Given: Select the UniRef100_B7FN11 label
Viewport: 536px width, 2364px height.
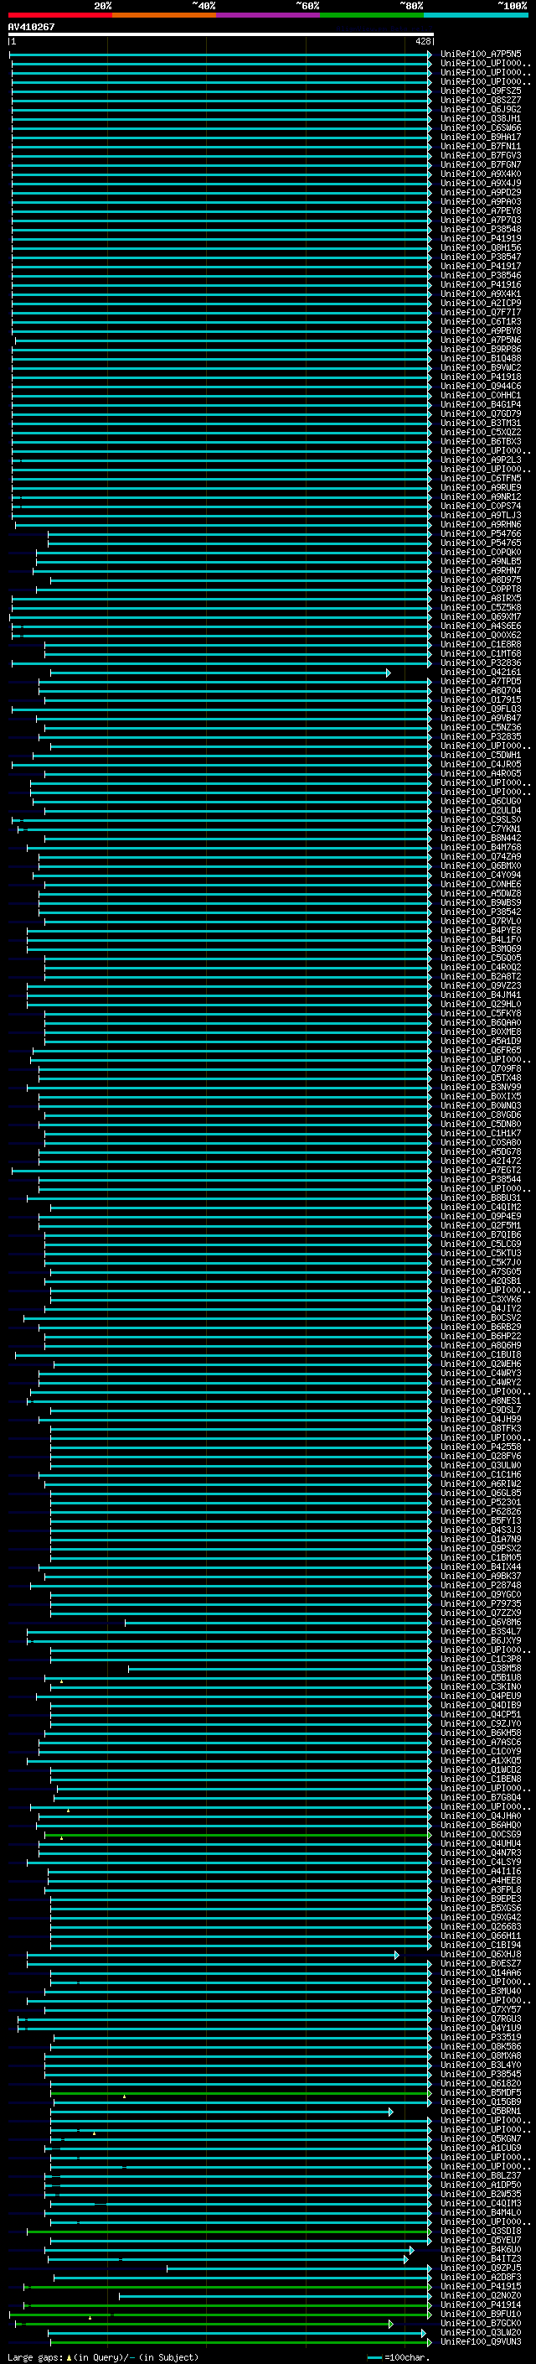Looking at the screenshot, I should pyautogui.click(x=481, y=146).
